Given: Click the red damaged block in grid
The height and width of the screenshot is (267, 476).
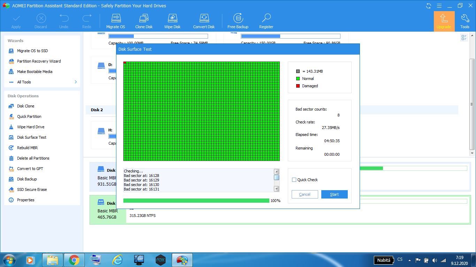Looking at the screenshot, I should tap(125, 63).
